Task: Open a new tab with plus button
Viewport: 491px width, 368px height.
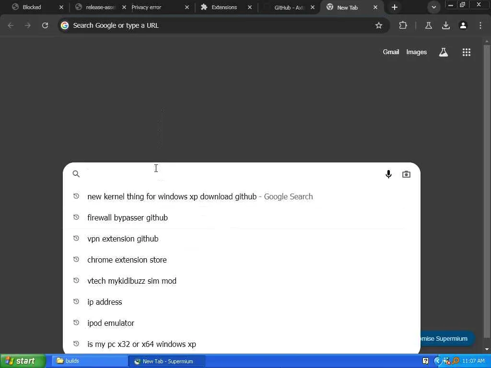Action: click(395, 7)
